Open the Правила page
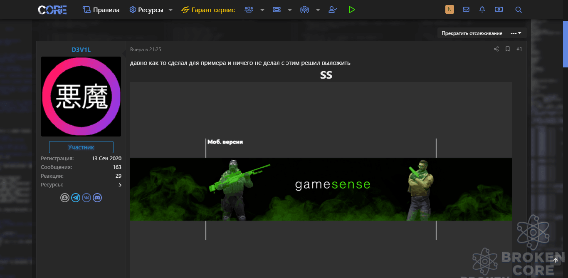The image size is (568, 278). coord(101,10)
